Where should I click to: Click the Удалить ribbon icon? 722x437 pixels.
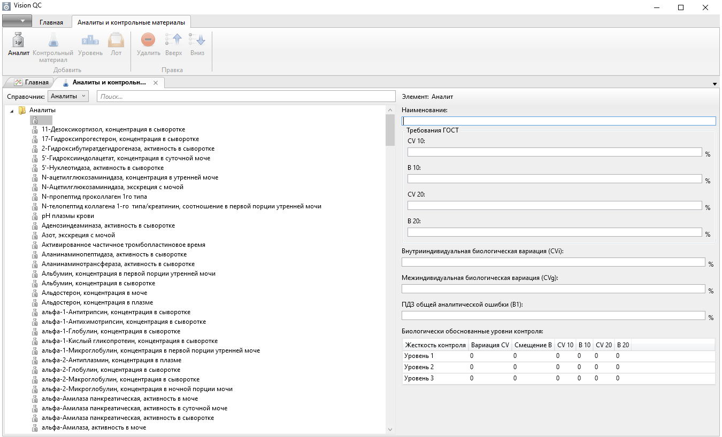click(148, 40)
